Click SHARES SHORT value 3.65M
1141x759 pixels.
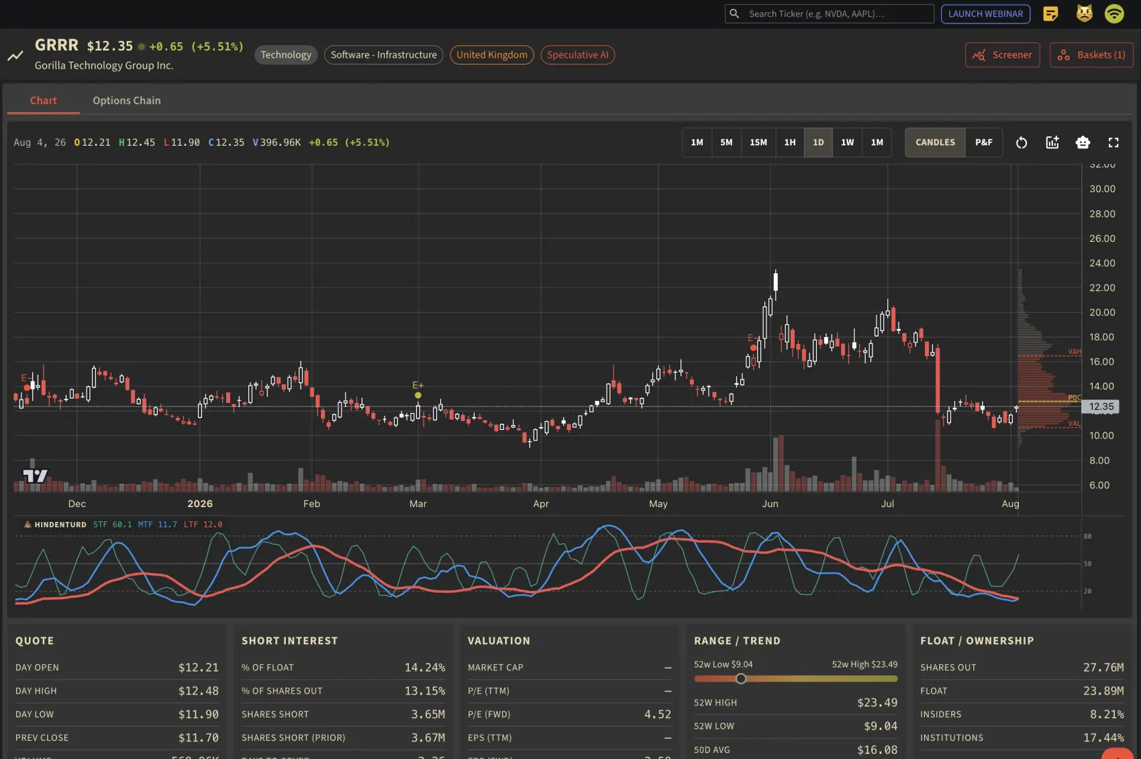tap(428, 715)
